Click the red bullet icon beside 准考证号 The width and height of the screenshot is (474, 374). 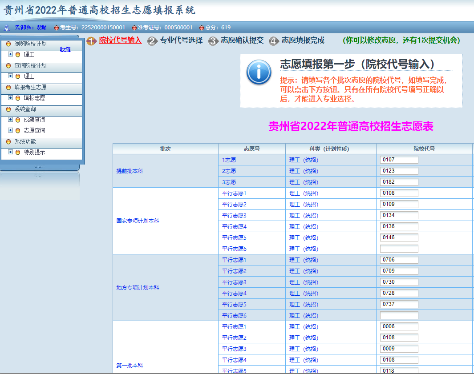coord(134,28)
